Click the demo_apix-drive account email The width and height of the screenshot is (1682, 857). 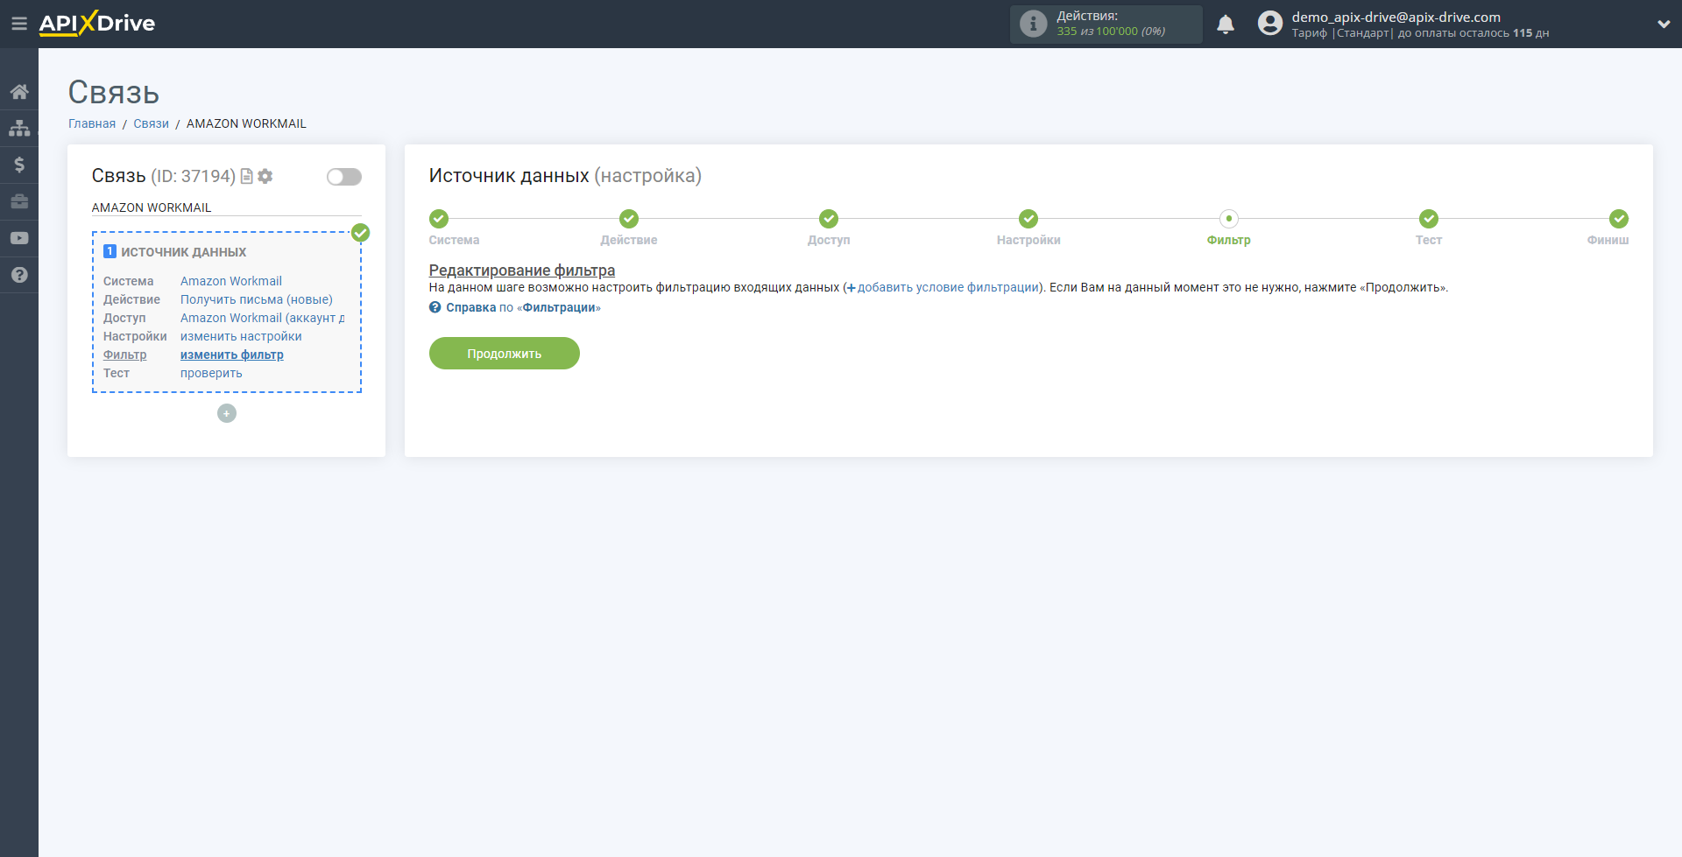pos(1396,17)
